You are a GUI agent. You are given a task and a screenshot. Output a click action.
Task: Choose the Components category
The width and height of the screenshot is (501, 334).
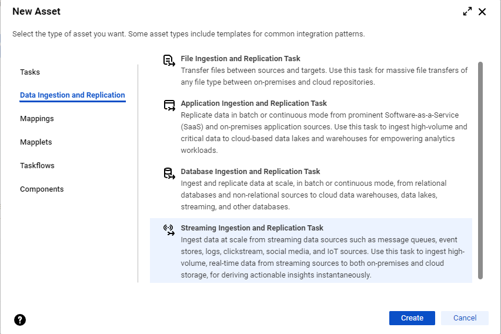point(42,189)
